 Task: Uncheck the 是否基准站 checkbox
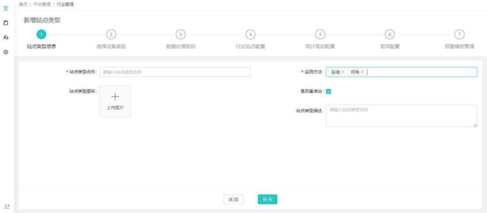coord(328,92)
